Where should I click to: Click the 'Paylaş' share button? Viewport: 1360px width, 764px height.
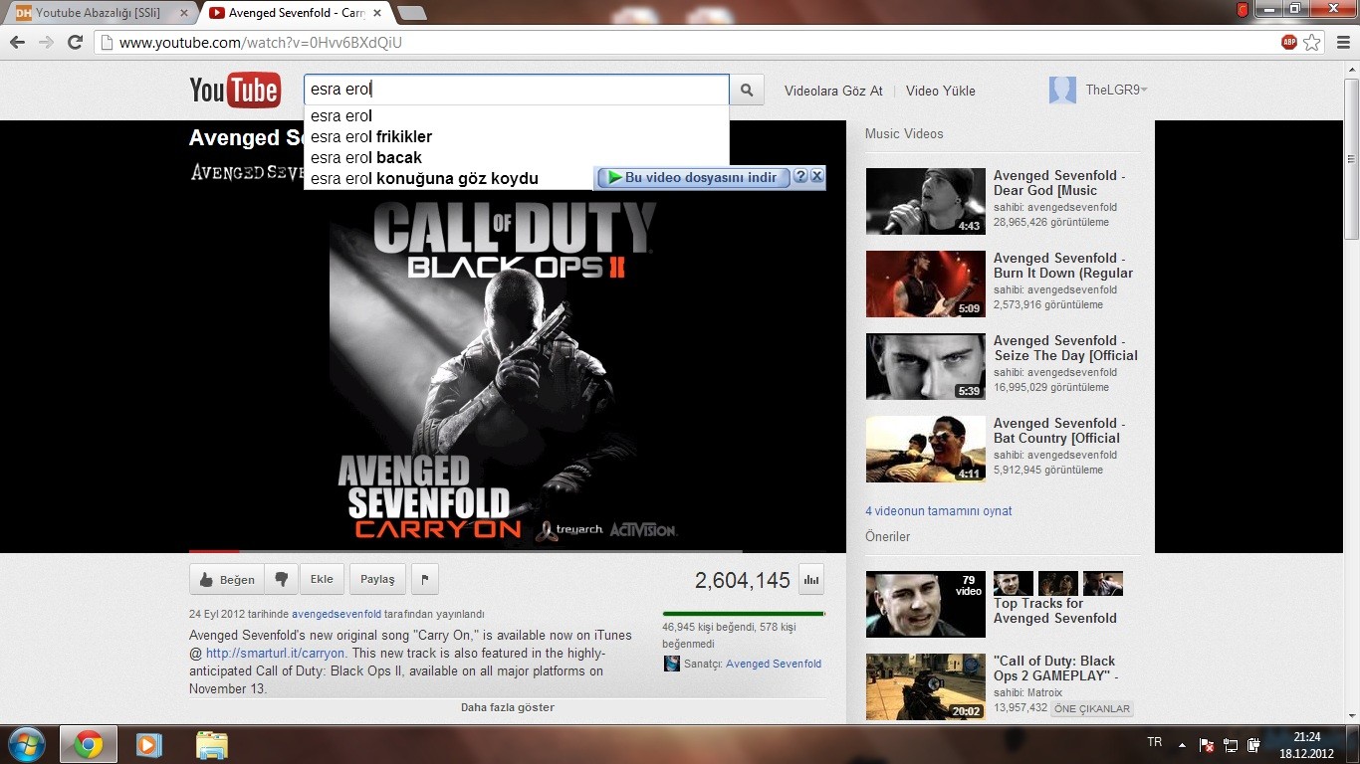tap(377, 579)
